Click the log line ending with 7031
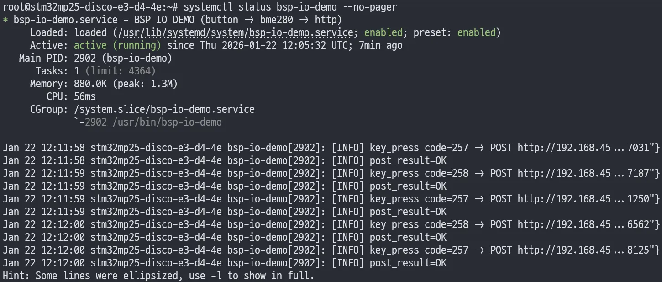 tap(331, 148)
